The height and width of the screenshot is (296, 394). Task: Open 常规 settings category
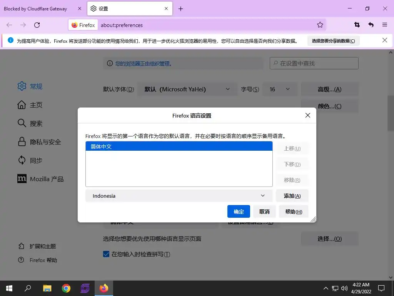click(30, 86)
